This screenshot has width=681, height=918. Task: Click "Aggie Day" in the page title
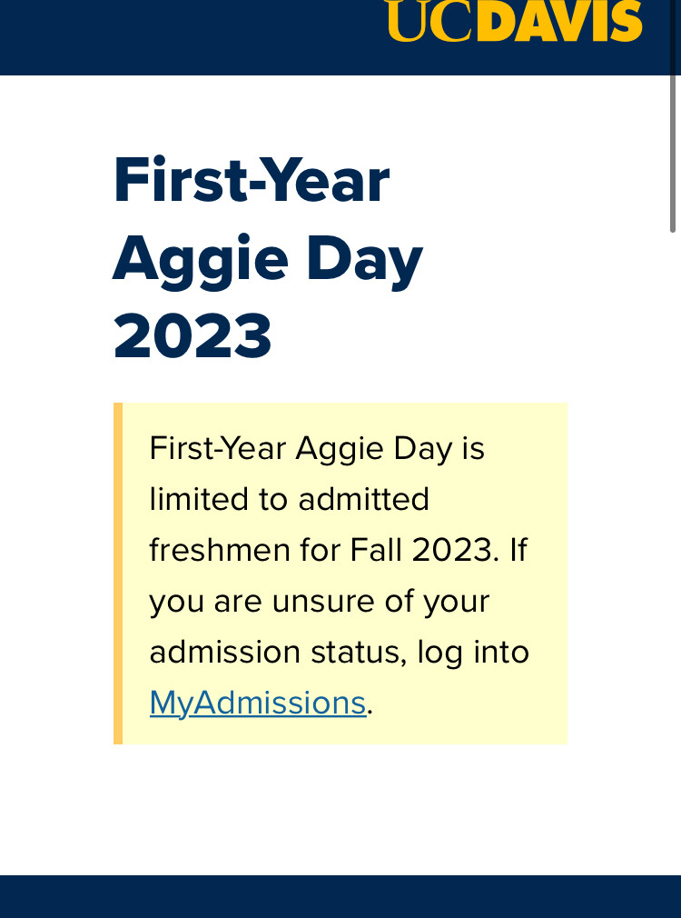pyautogui.click(x=268, y=258)
